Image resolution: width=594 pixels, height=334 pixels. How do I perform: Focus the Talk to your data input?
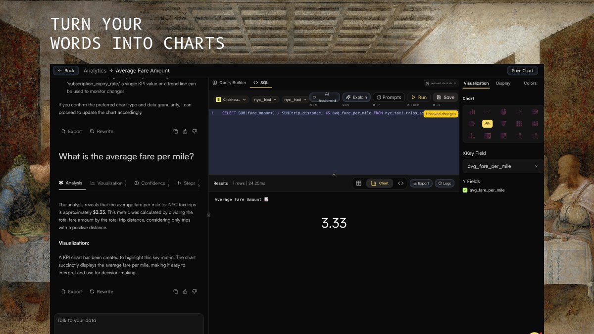tap(129, 323)
